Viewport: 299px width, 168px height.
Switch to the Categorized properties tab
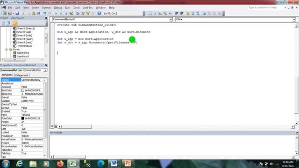(x=21, y=75)
